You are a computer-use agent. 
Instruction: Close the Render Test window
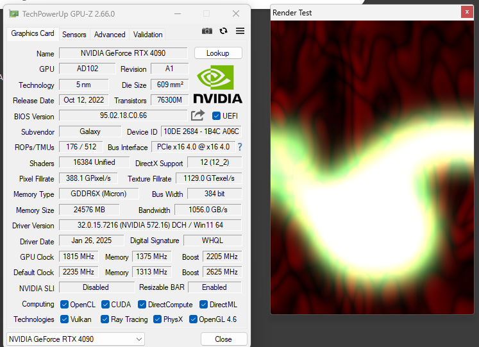pos(467,12)
